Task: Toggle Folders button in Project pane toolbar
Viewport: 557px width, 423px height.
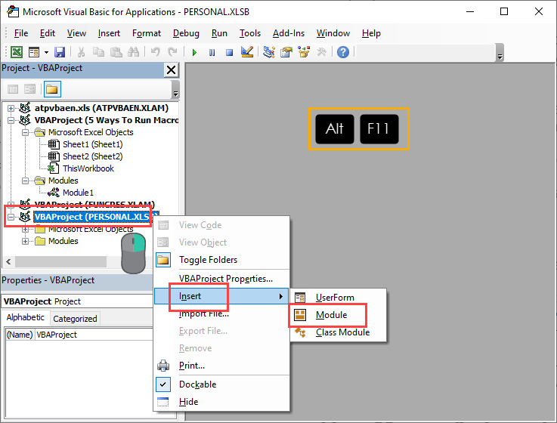Action: pos(52,89)
